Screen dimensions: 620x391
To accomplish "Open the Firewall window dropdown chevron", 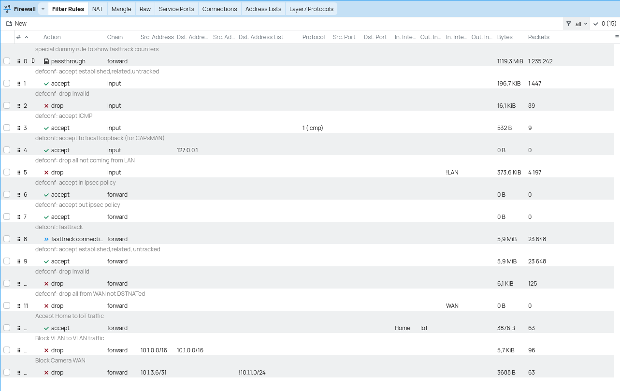I will click(x=43, y=8).
